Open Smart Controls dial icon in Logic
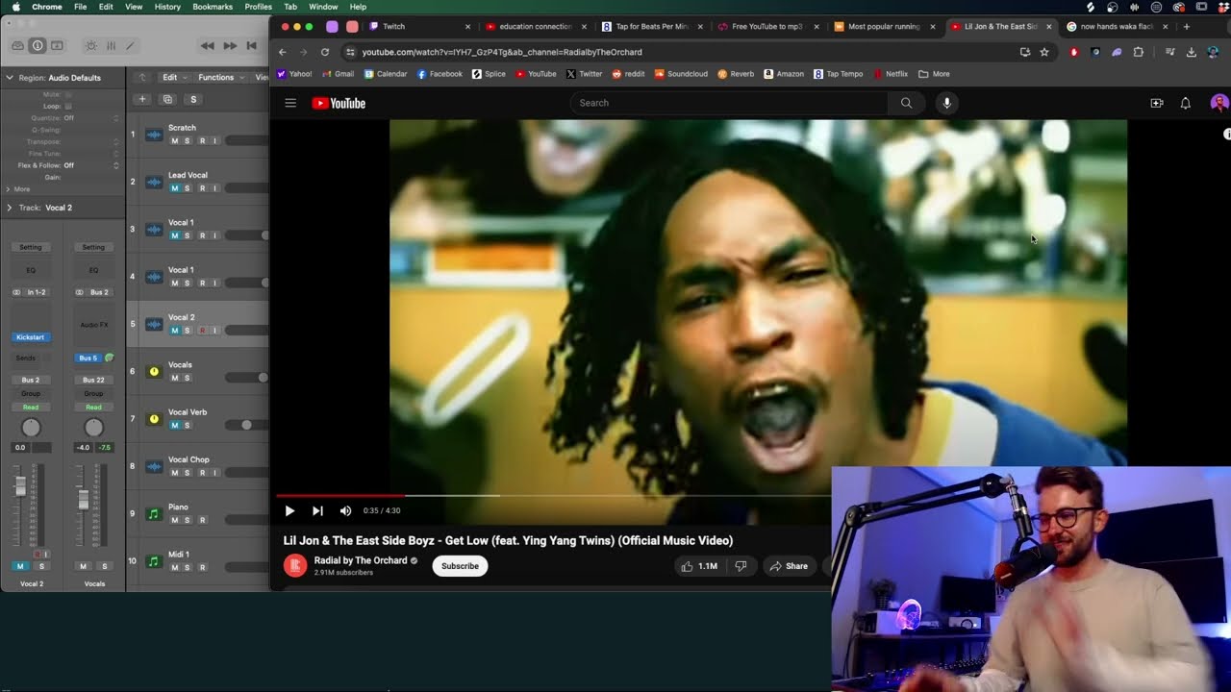 pyautogui.click(x=91, y=45)
